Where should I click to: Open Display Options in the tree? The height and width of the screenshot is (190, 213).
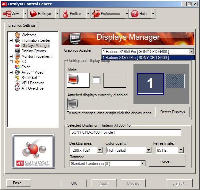pyautogui.click(x=34, y=51)
